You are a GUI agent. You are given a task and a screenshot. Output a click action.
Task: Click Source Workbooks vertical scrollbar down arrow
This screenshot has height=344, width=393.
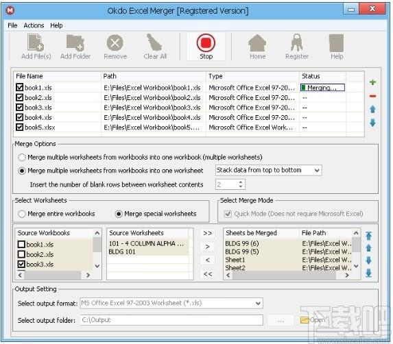pos(97,266)
